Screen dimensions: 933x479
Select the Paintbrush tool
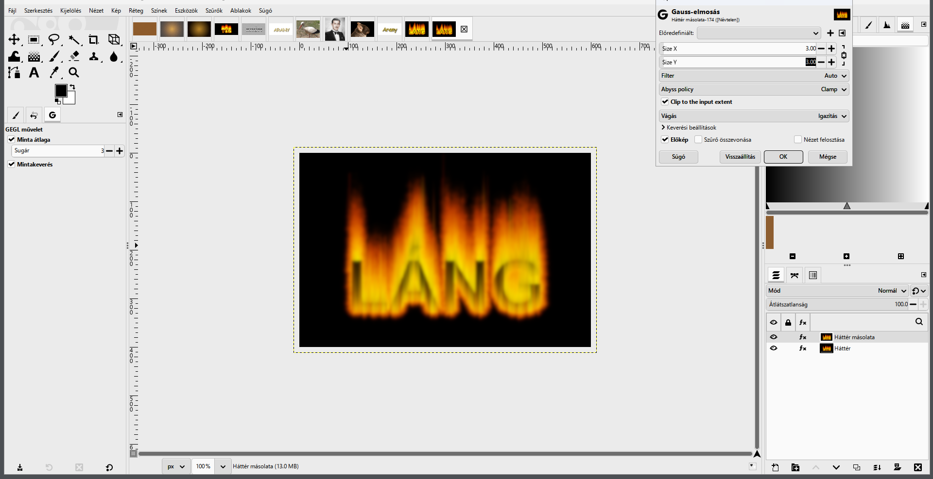(54, 56)
